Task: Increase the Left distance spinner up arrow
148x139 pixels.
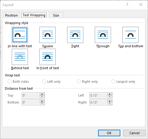Action: point(110,94)
